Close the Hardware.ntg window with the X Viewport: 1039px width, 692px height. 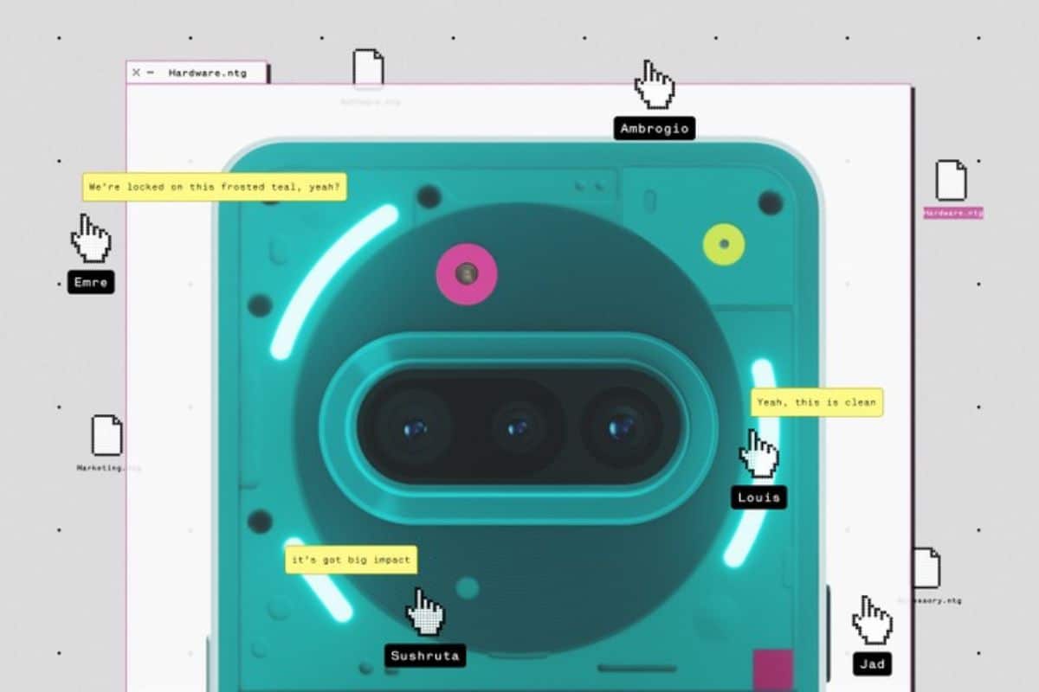coord(136,73)
